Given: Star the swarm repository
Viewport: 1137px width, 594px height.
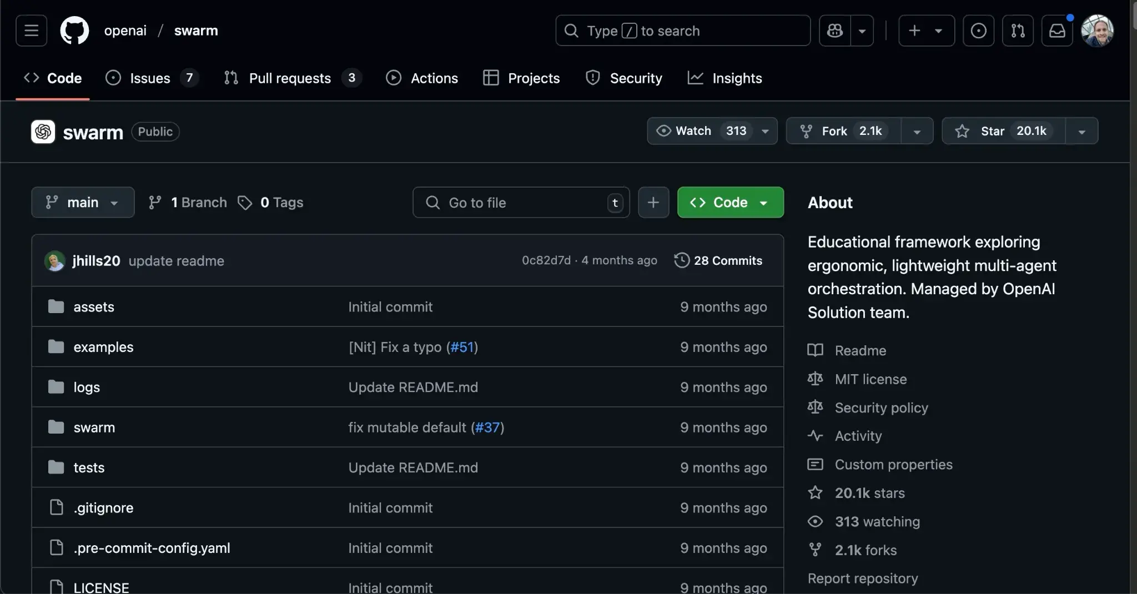Looking at the screenshot, I should [1004, 131].
